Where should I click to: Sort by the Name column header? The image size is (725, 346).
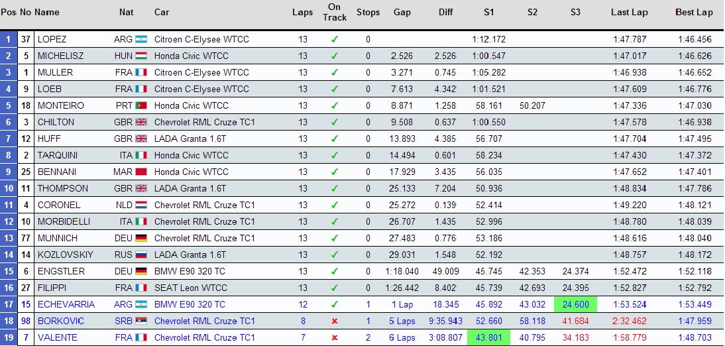pos(46,13)
